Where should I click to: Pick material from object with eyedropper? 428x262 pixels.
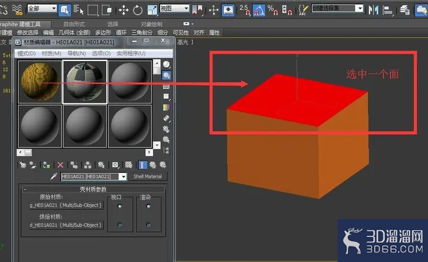[54, 176]
